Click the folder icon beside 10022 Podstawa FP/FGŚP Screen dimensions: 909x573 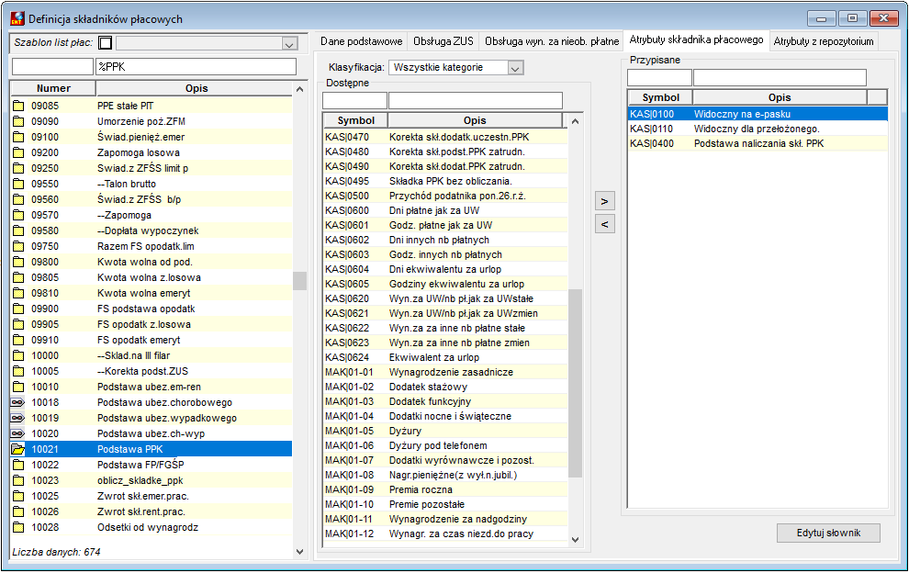pos(18,466)
